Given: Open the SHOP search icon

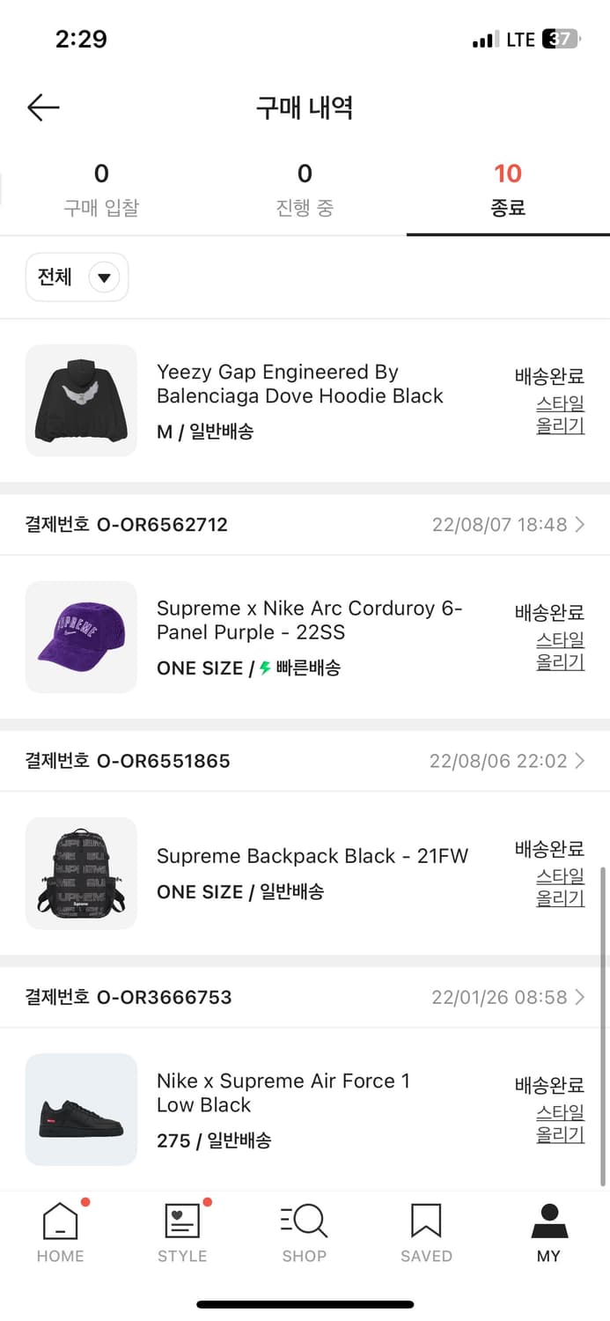Looking at the screenshot, I should [305, 1221].
